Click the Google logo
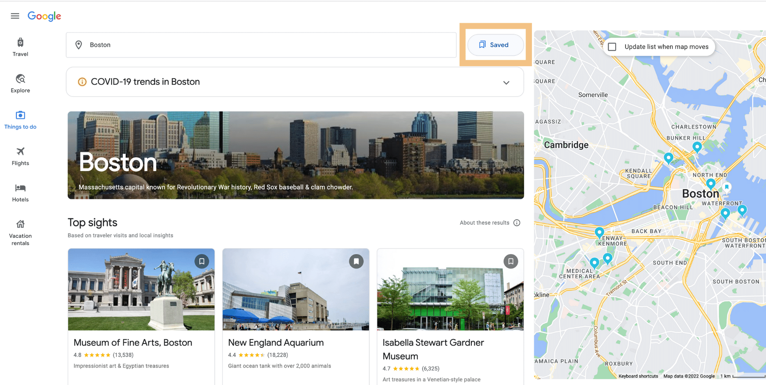This screenshot has width=766, height=385. tap(44, 16)
